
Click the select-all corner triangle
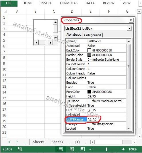click(5, 12)
